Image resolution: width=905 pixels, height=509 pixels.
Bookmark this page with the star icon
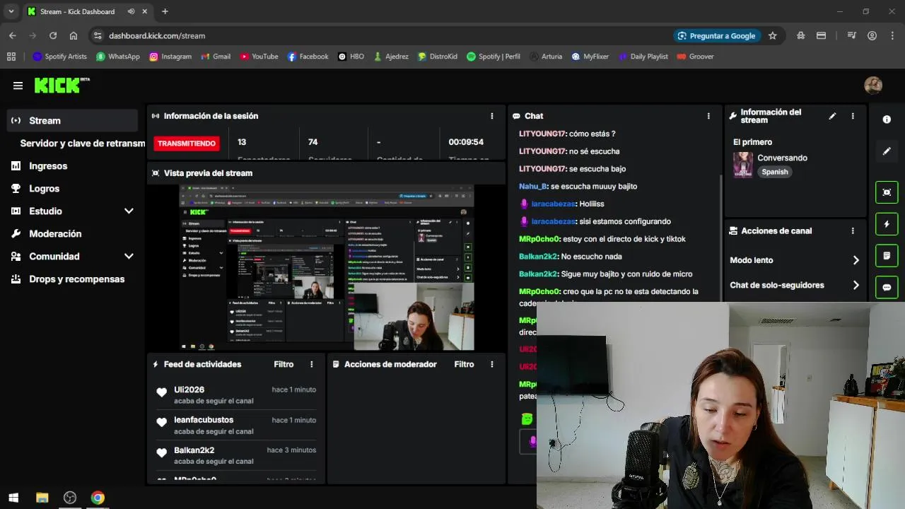pyautogui.click(x=773, y=35)
